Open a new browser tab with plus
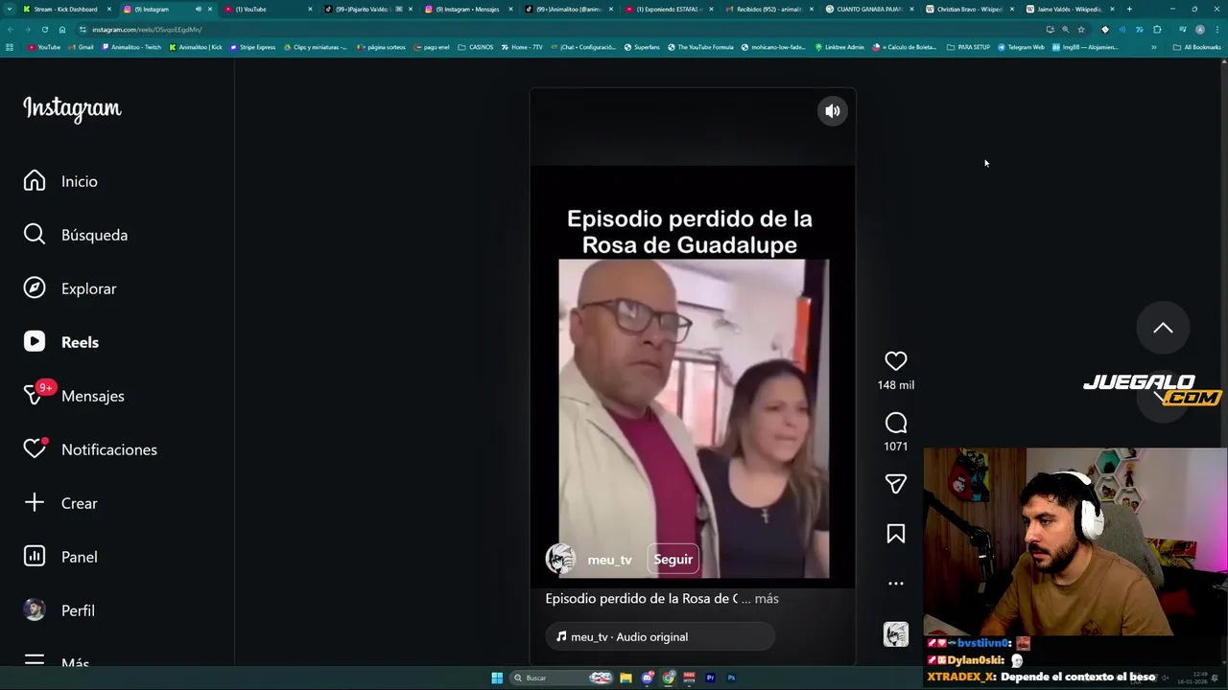The height and width of the screenshot is (690, 1228). 1129,9
